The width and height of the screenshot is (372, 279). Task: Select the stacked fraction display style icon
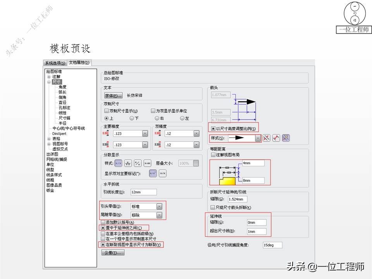(128, 163)
